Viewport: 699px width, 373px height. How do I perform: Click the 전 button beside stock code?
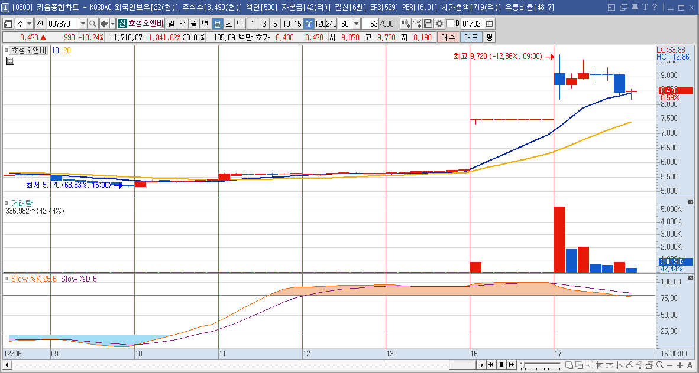coord(40,24)
